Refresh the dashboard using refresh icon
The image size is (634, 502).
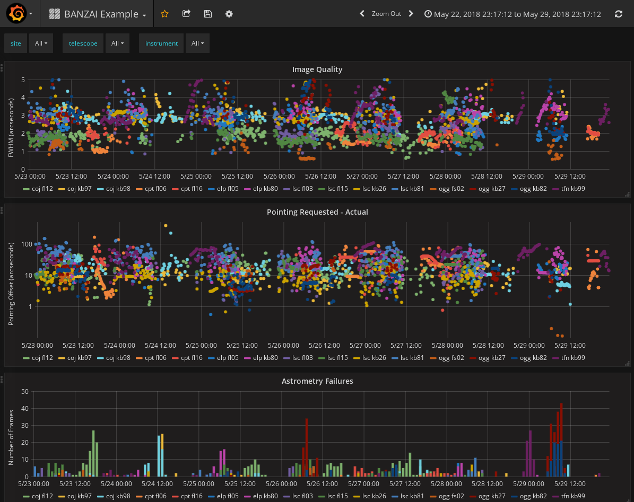pos(618,14)
